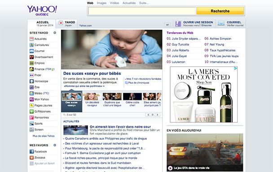Open the Screen sidebar icon
This screenshot has width=273, height=172.
(31, 129)
